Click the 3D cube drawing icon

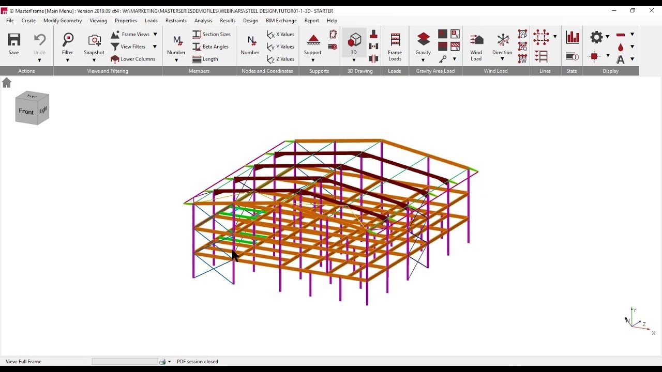tap(355, 40)
